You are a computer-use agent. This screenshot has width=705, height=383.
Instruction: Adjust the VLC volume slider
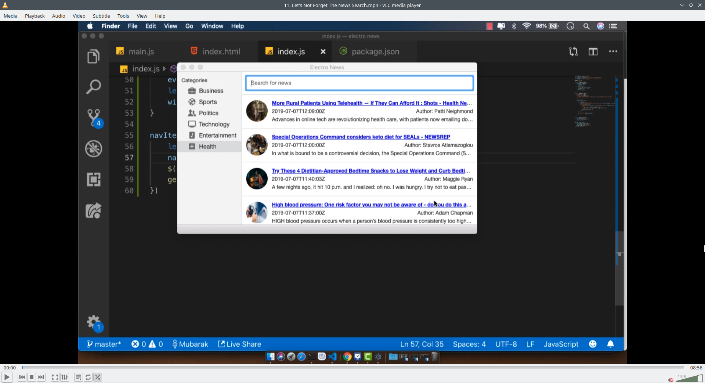(x=689, y=378)
